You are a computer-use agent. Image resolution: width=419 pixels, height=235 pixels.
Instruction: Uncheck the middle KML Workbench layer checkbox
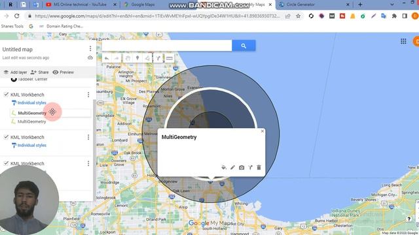pos(6,136)
